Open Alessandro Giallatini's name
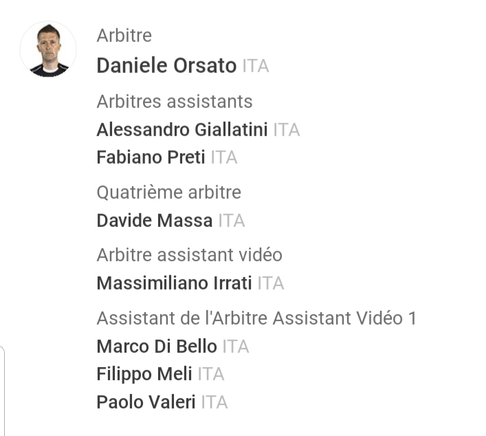486x436 pixels. tap(181, 129)
